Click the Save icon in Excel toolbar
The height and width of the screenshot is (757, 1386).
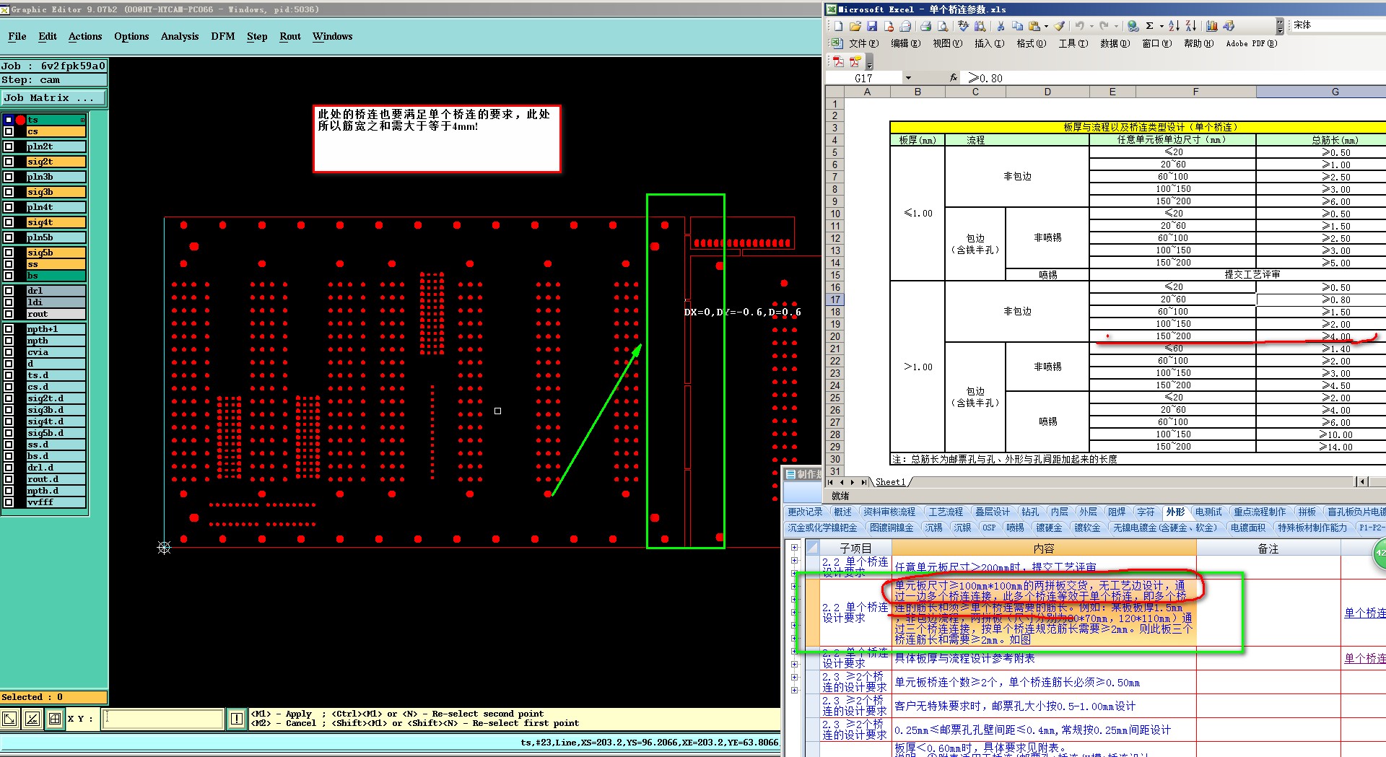click(x=872, y=26)
